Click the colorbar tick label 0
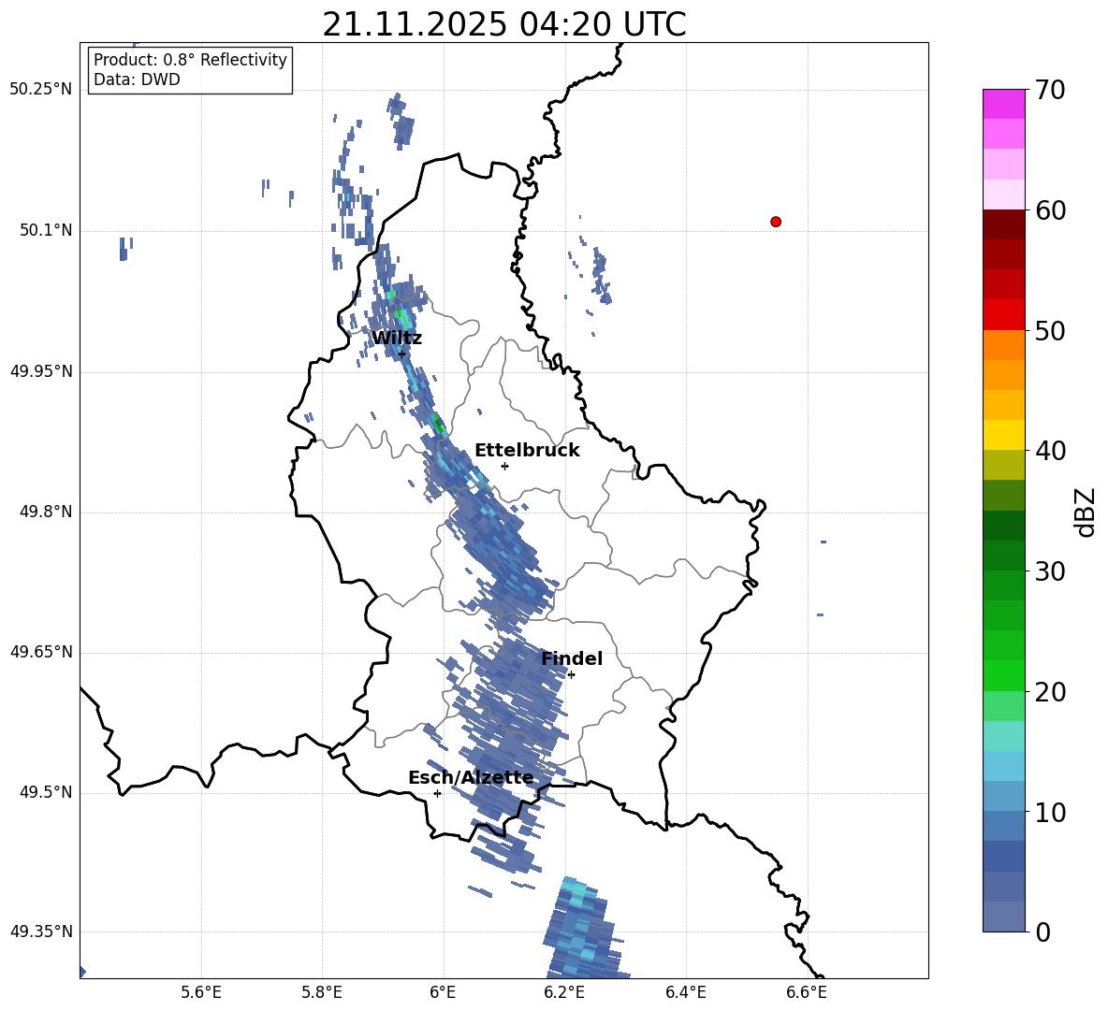This screenshot has width=1108, height=1011. tap(1043, 932)
